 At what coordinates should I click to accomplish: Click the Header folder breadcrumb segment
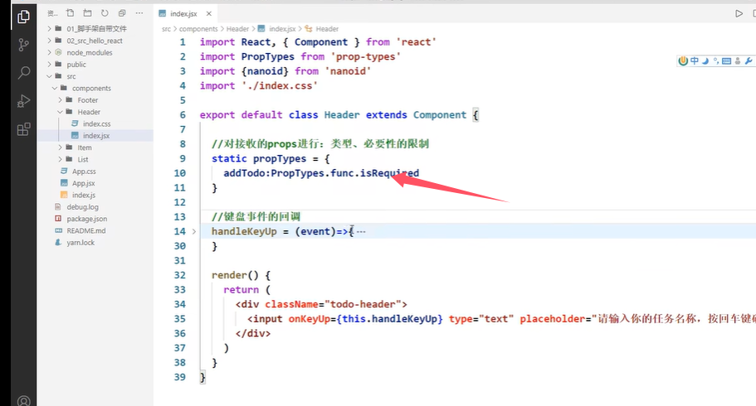[237, 29]
